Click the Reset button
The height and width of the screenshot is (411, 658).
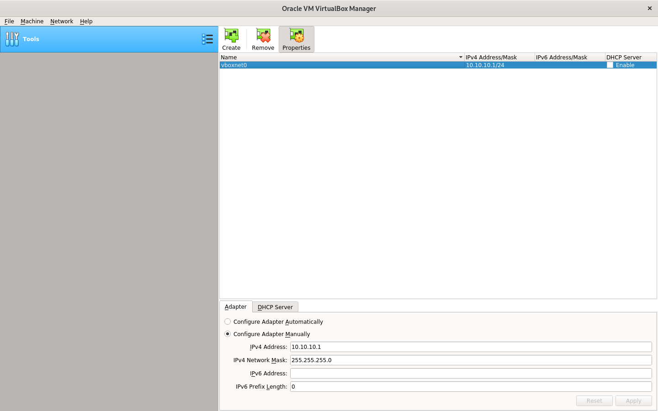click(x=594, y=400)
